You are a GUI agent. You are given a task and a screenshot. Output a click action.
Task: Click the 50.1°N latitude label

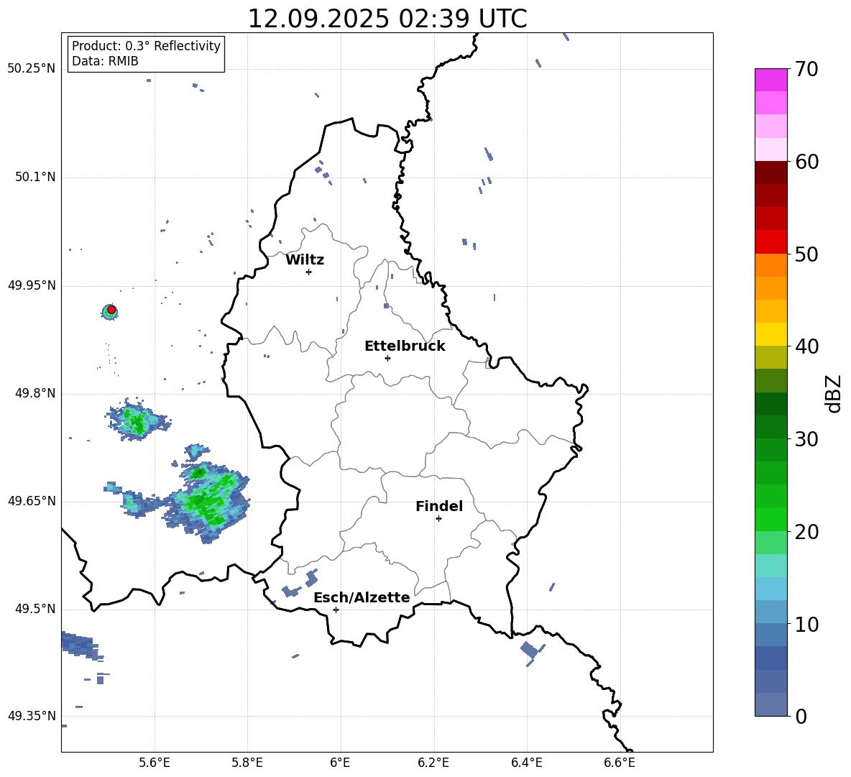[35, 177]
